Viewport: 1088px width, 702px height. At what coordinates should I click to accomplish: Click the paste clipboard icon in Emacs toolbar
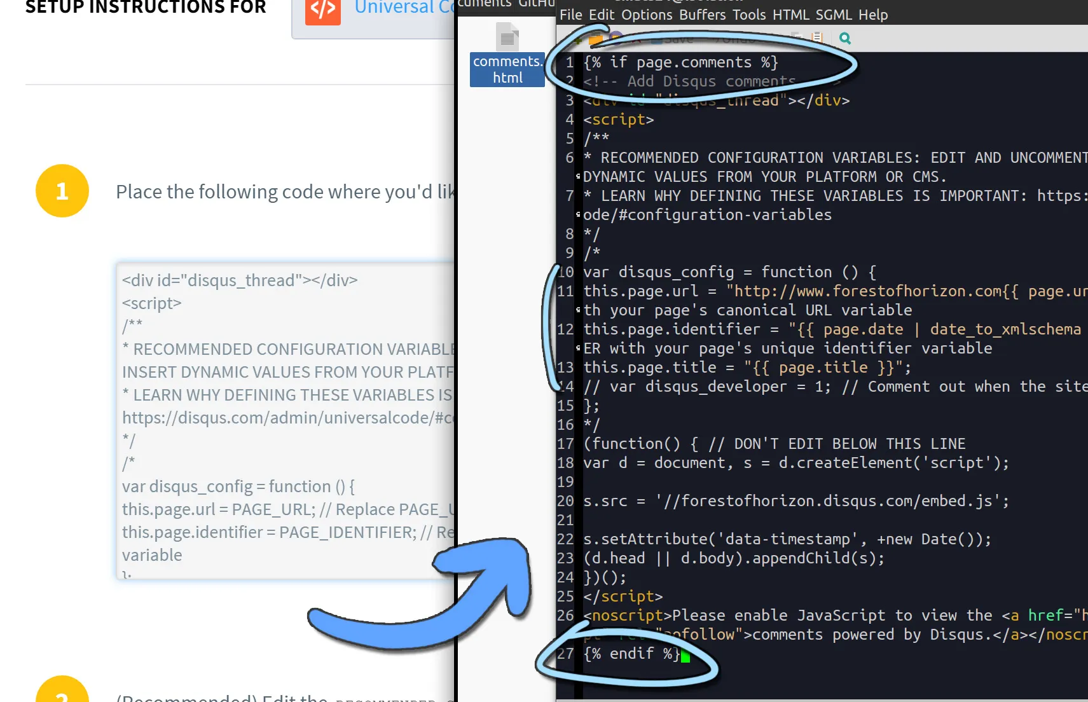pos(817,38)
